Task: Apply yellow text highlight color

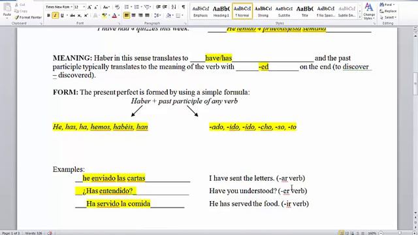Action: (x=104, y=16)
